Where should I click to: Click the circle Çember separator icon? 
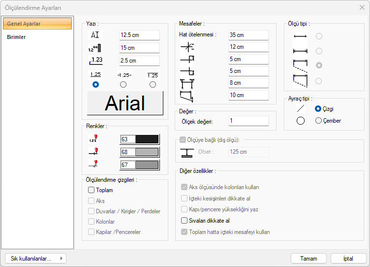pyautogui.click(x=300, y=121)
